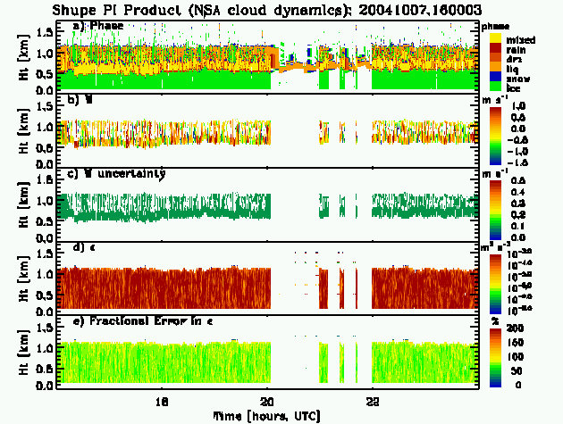Click the "liq" legend text
Screen dimensions: 563x424
pos(512,69)
